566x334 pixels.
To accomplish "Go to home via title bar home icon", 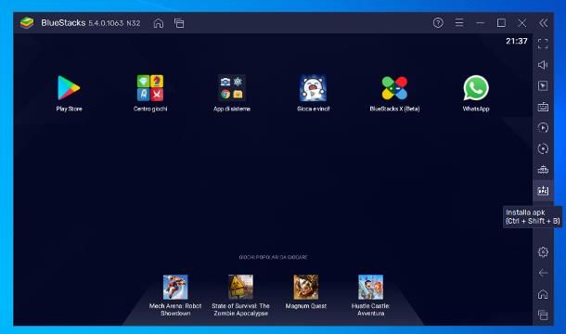I will (x=158, y=23).
